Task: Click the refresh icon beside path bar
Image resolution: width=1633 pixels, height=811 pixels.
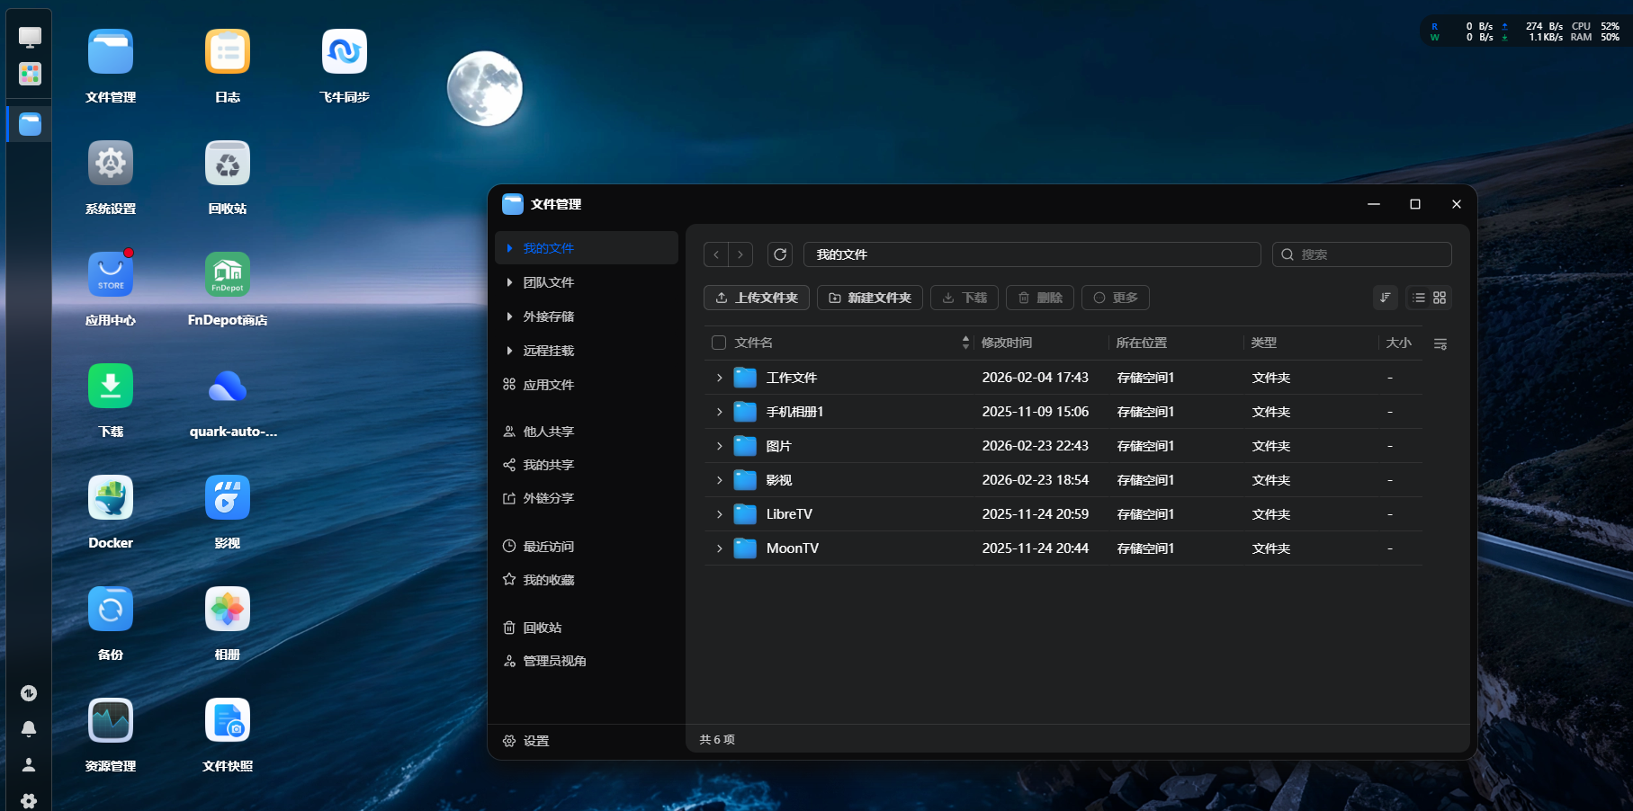Action: click(x=780, y=254)
